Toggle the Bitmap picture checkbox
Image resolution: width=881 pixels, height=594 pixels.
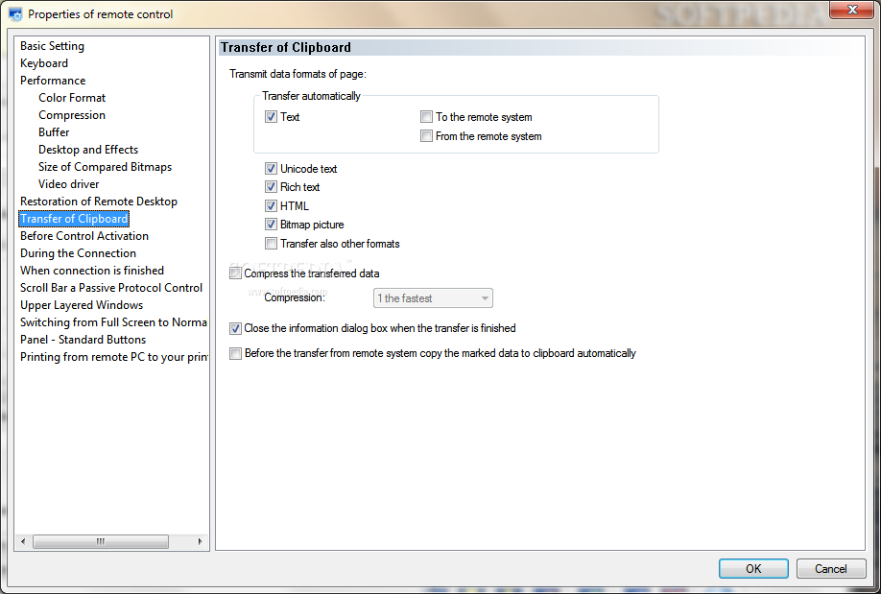point(271,225)
